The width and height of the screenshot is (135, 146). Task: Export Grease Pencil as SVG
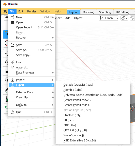point(93,100)
